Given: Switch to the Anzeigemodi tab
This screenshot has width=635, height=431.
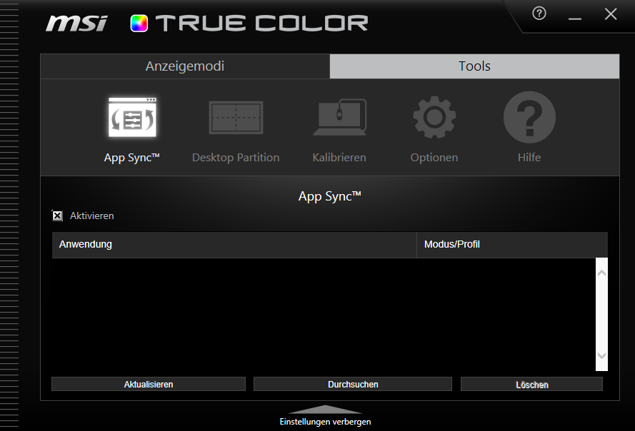Looking at the screenshot, I should point(185,66).
